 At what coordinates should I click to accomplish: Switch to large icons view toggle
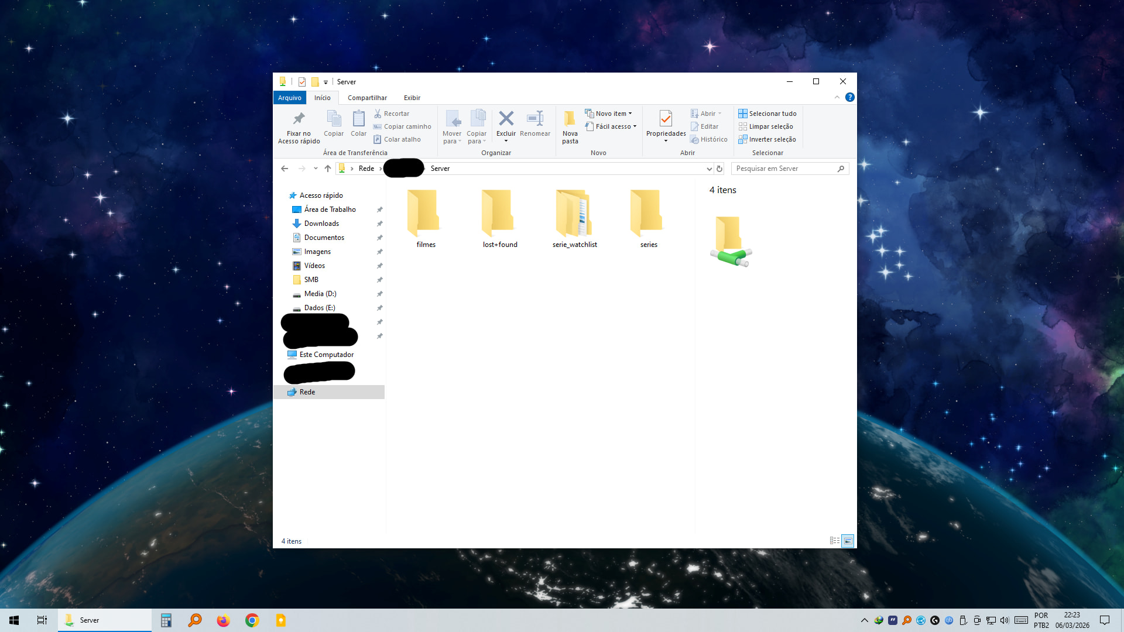click(x=848, y=541)
